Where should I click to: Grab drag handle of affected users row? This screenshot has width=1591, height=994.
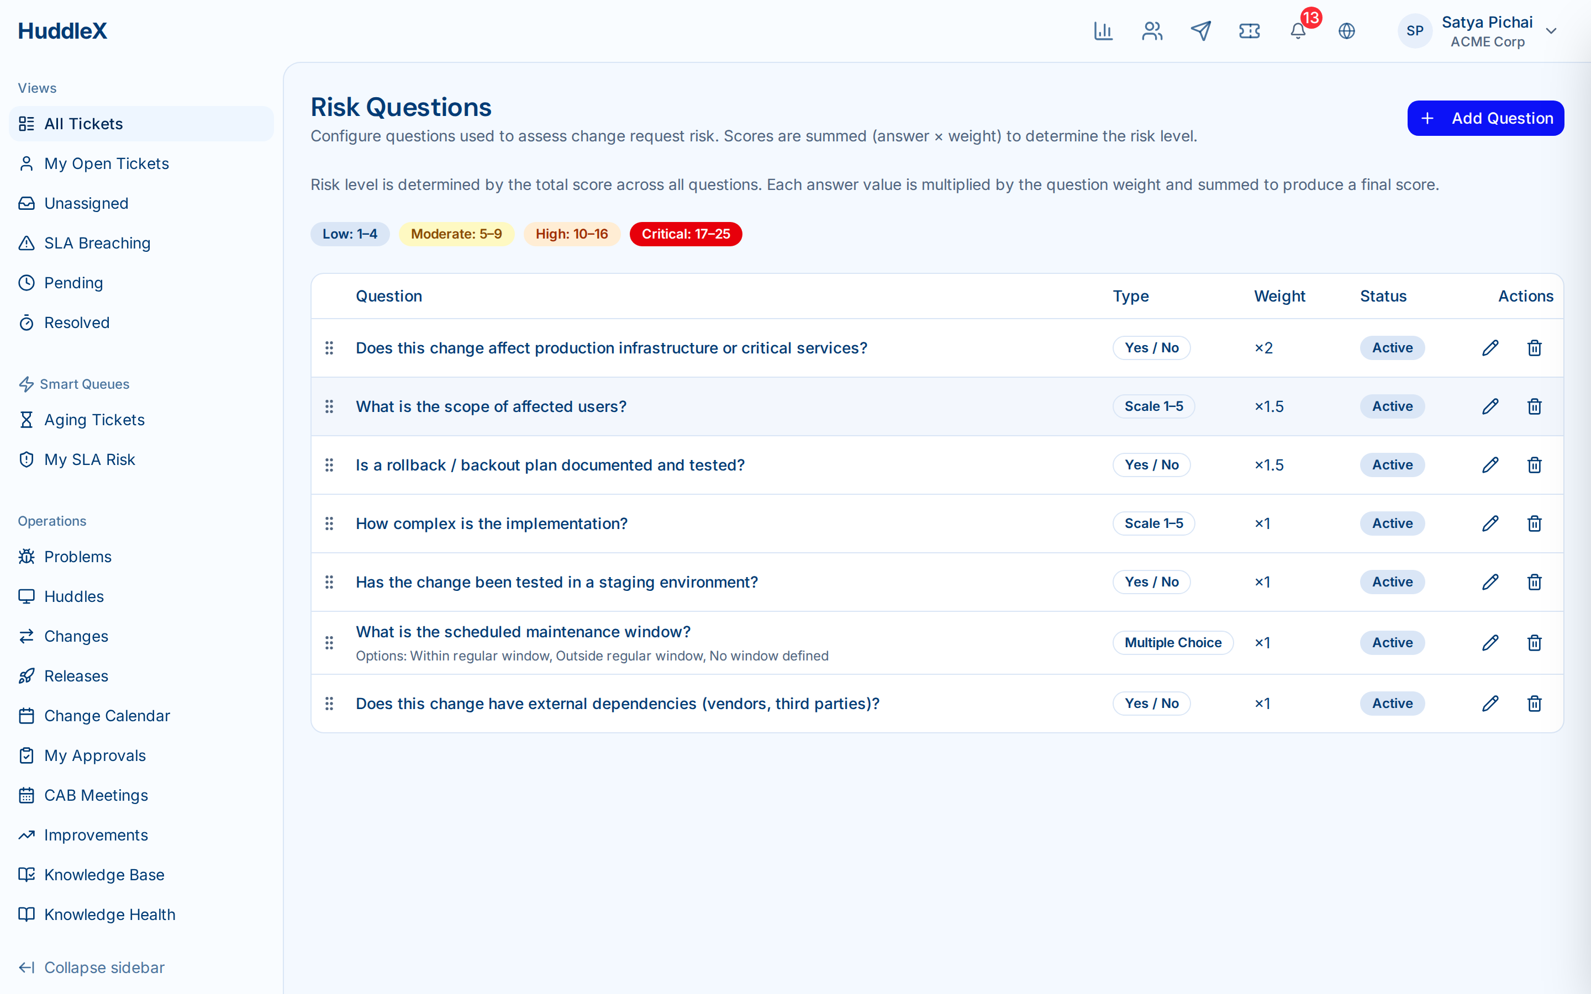(329, 406)
